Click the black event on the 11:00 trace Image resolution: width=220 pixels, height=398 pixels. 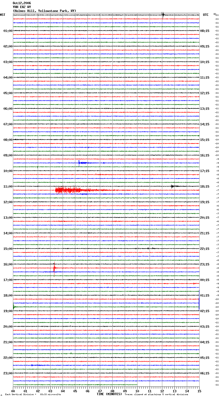click(172, 186)
